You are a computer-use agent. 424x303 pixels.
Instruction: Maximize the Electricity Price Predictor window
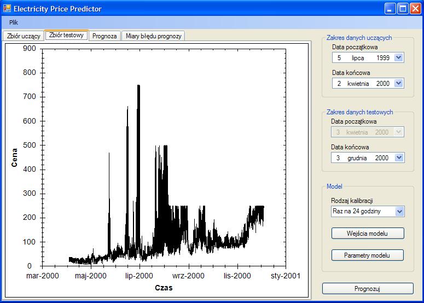pyautogui.click(x=402, y=9)
